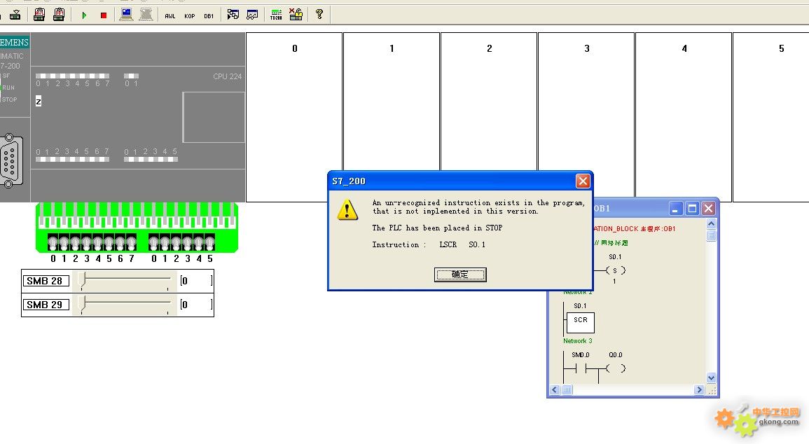Image resolution: width=809 pixels, height=444 pixels.
Task: Toggle switch 6 in the first input bank
Action: click(x=120, y=242)
